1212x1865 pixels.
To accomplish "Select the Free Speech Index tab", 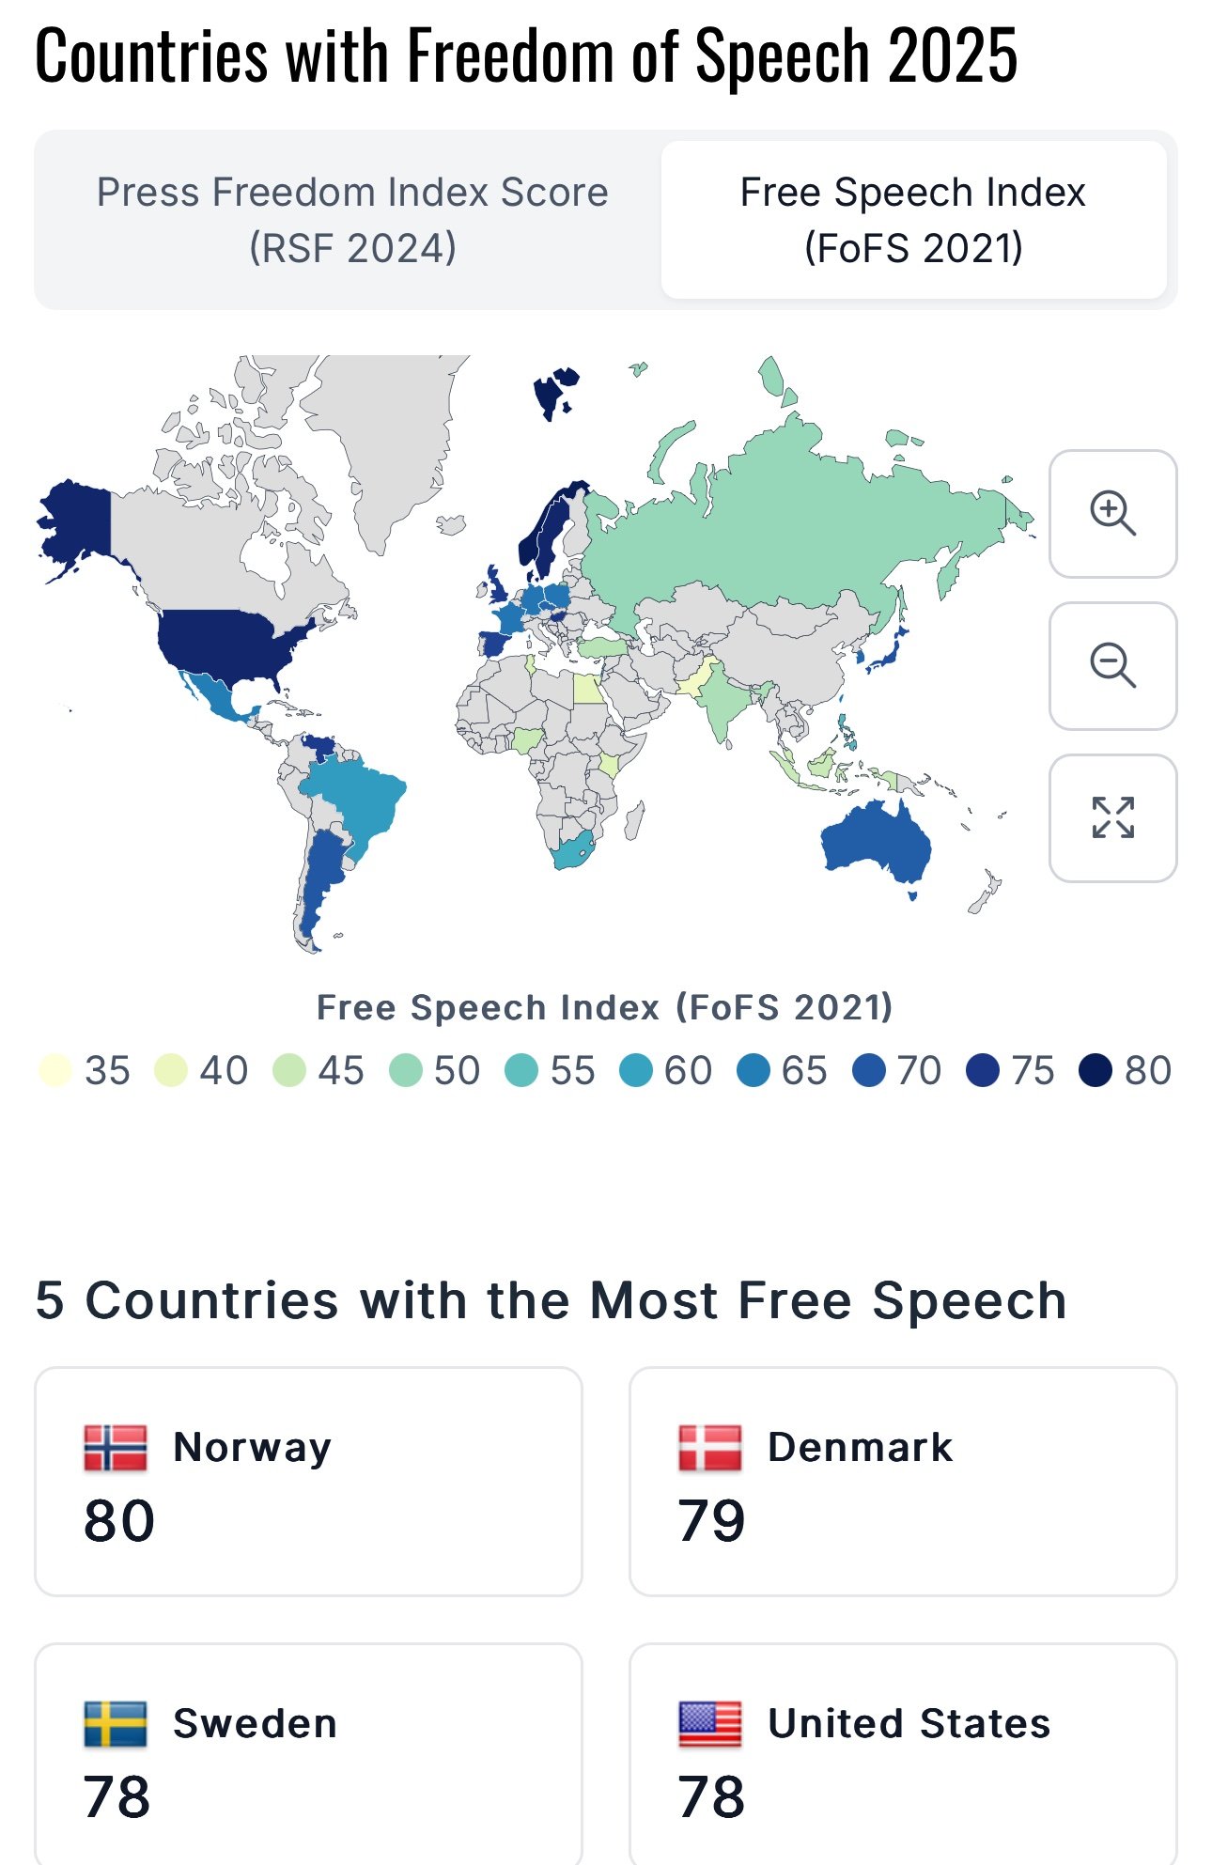I will point(913,220).
